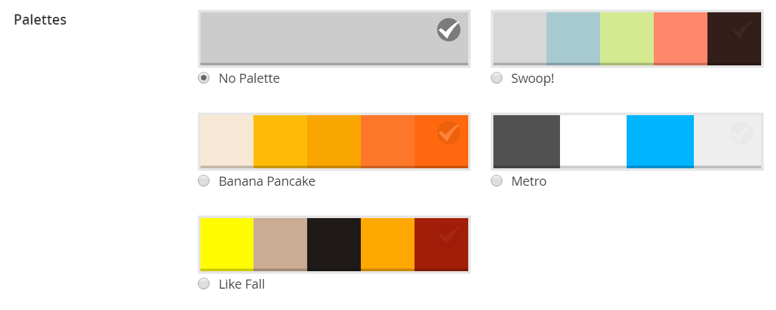This screenshot has height=310, width=776.
Task: Click the checkmark on Like Fall palette
Action: (x=448, y=236)
